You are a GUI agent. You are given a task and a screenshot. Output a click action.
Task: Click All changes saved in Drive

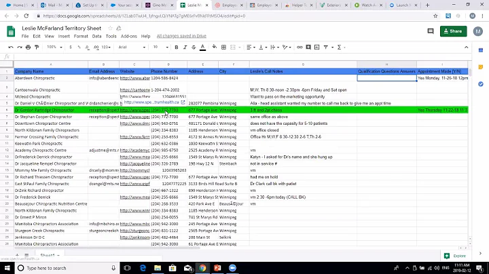181,36
